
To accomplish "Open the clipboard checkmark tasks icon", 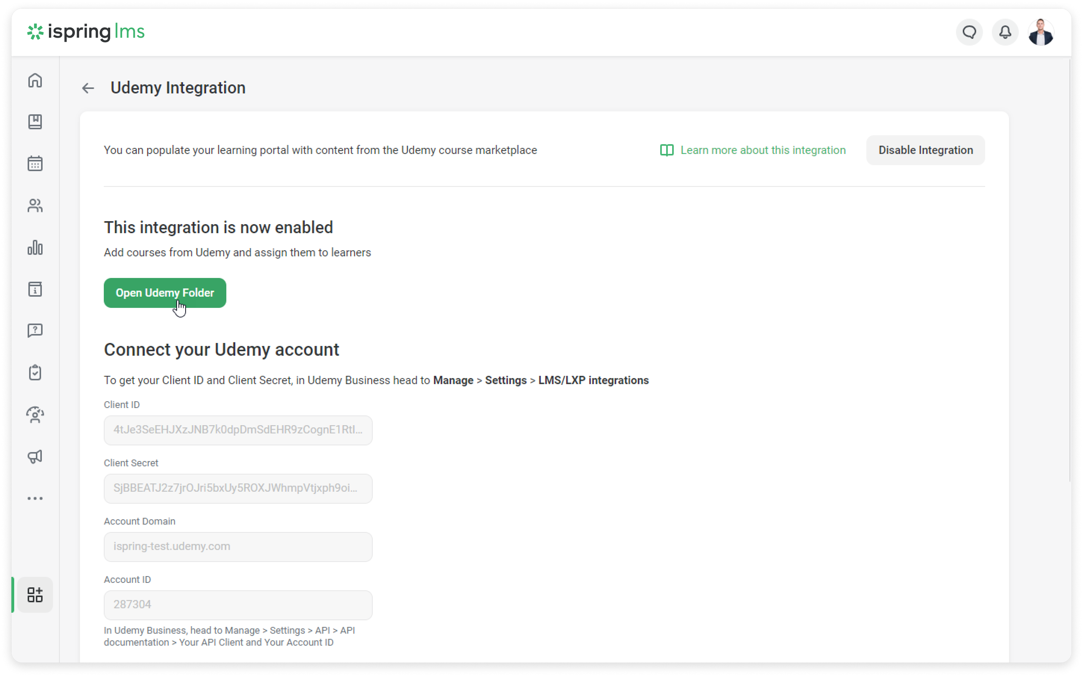I will (x=35, y=372).
